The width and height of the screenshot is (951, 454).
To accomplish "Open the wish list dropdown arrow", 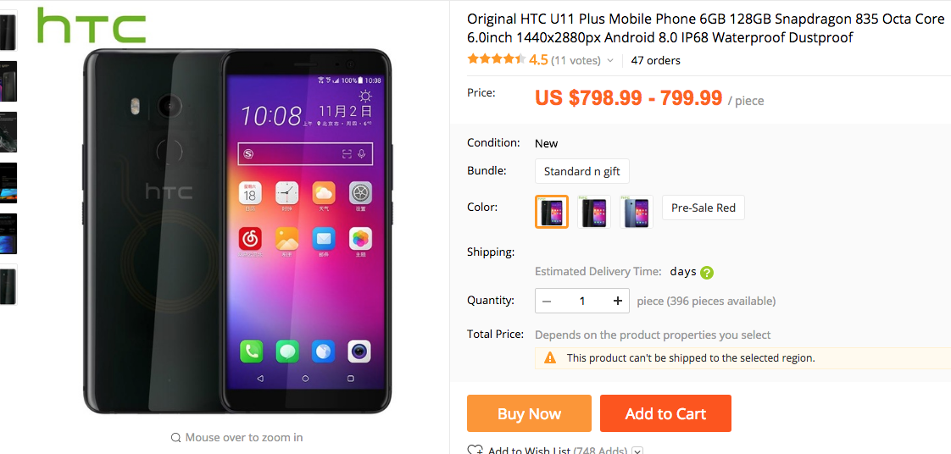I will coord(637,451).
